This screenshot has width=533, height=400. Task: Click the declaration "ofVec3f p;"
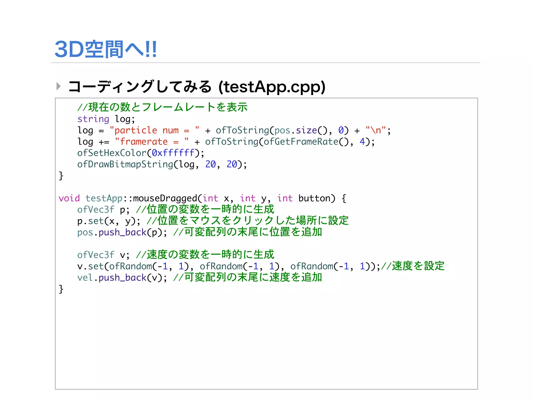[103, 210]
